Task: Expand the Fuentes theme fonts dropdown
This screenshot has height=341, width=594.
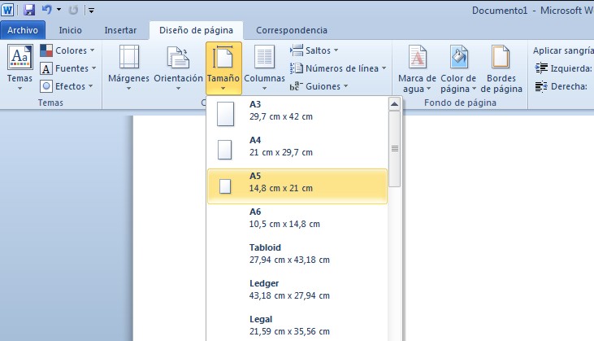Action: 68,68
